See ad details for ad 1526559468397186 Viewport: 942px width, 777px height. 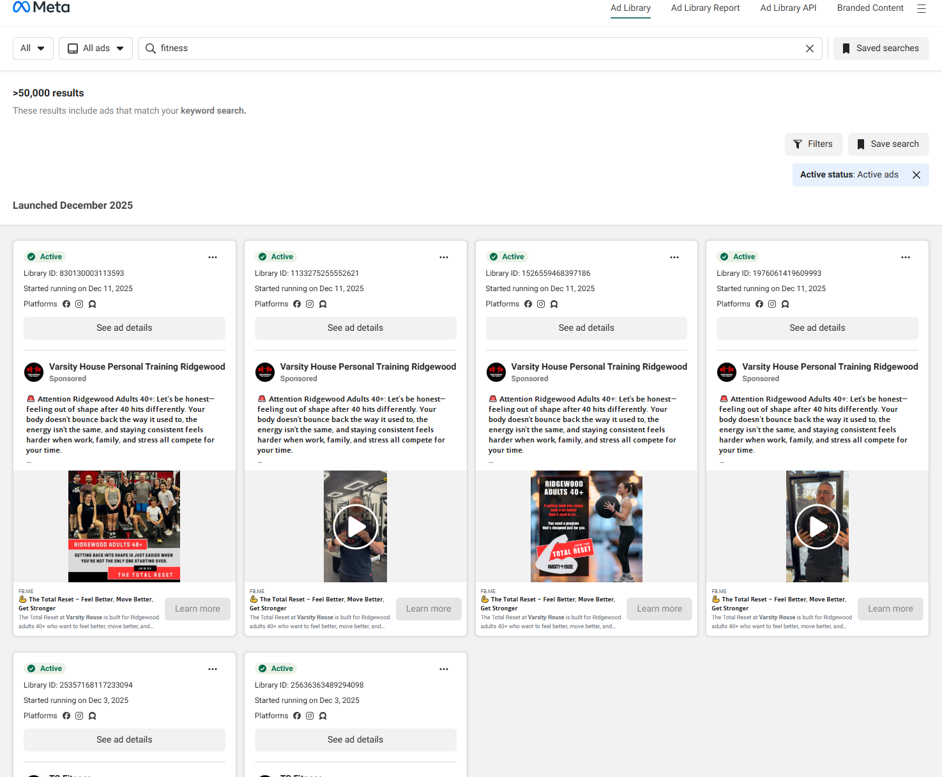tap(586, 328)
